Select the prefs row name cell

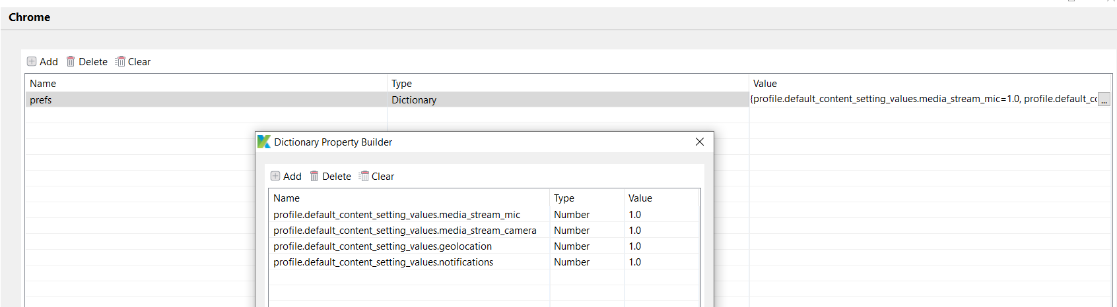point(41,100)
